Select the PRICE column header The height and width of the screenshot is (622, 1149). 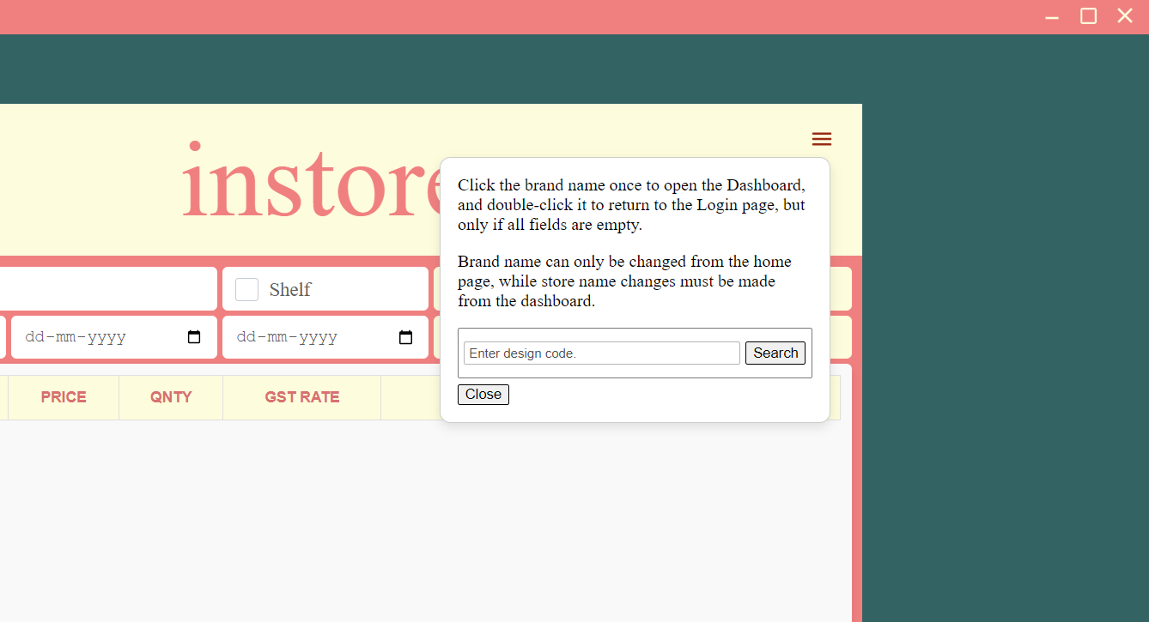point(64,397)
